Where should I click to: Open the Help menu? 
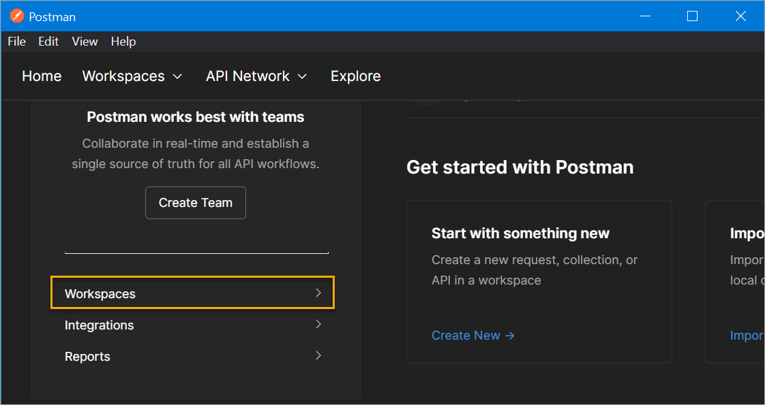coord(123,42)
